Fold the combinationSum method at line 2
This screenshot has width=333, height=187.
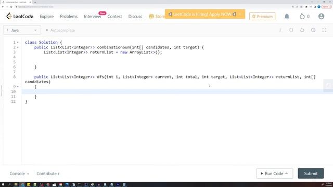(18, 47)
